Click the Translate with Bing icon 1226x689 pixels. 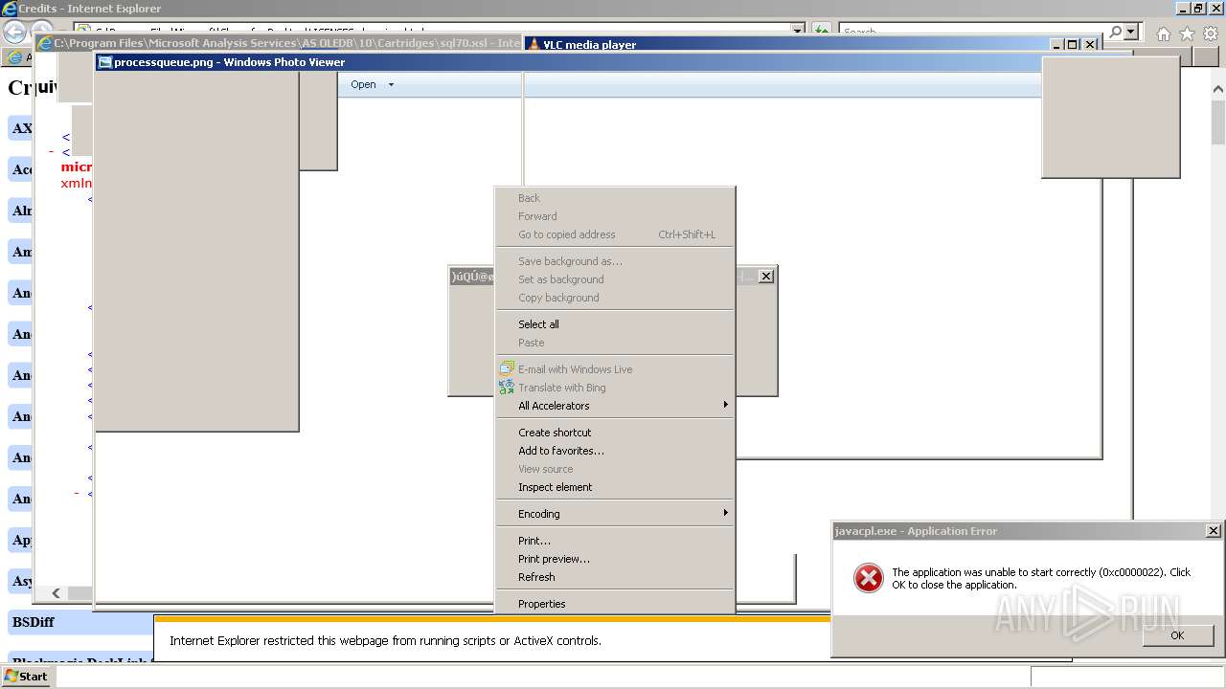pos(507,387)
